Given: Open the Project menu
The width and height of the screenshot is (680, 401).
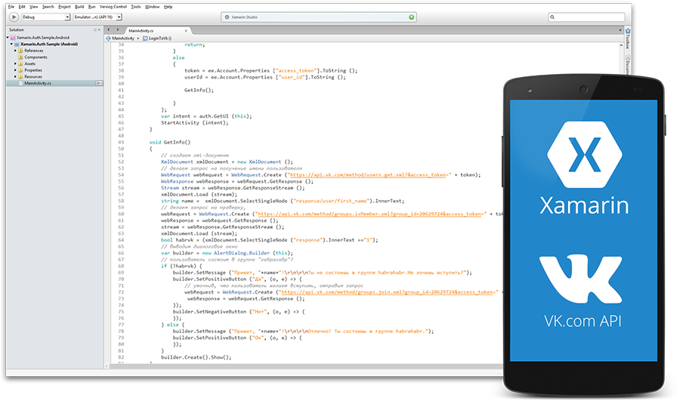Looking at the screenshot, I should pos(64,7).
